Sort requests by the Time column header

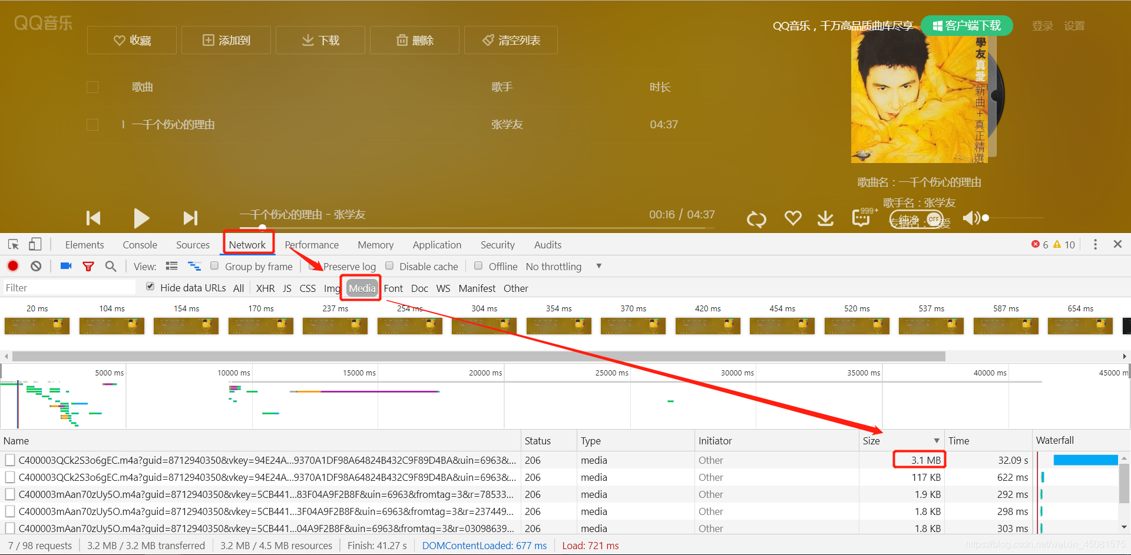tap(988, 441)
